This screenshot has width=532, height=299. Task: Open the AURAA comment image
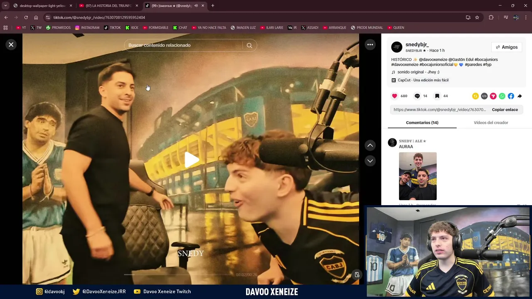coord(418,176)
